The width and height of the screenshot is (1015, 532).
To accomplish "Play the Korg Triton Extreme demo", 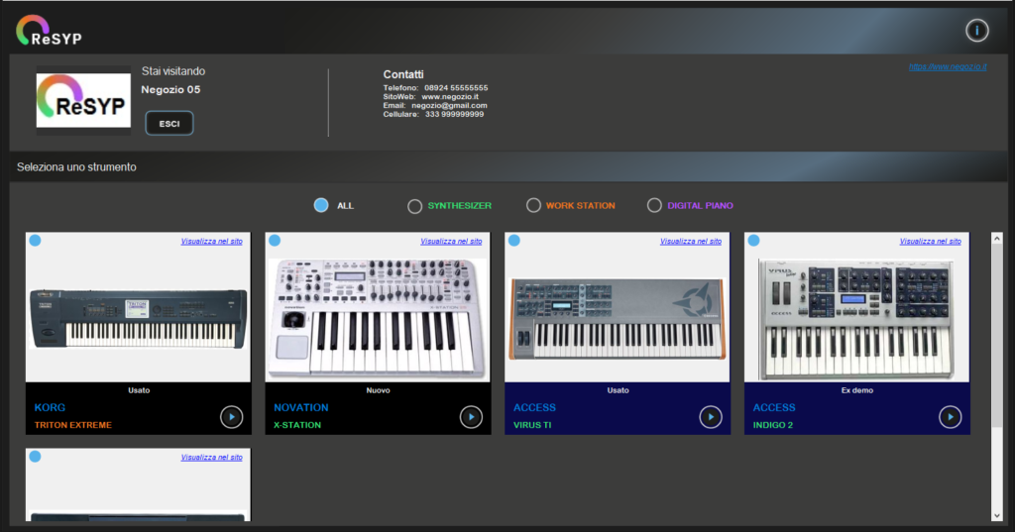I will pos(231,417).
